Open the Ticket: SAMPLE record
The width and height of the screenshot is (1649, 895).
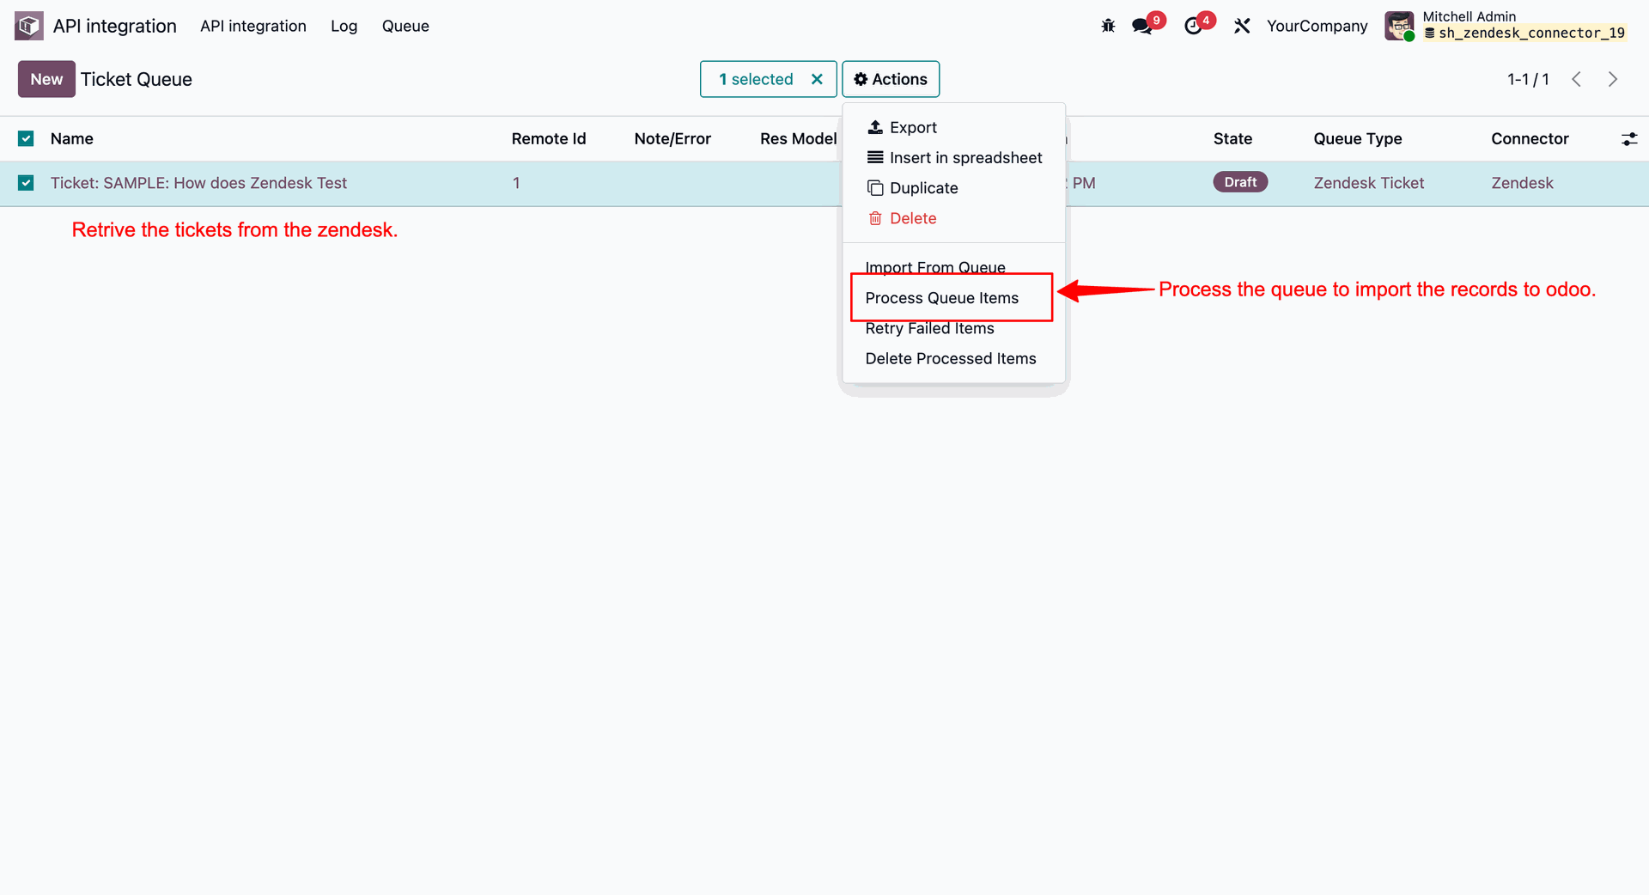coord(198,183)
